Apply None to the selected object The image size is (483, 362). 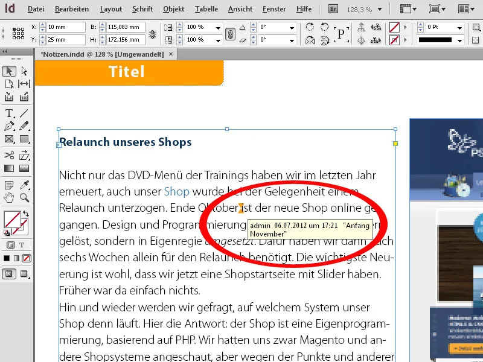click(27, 258)
